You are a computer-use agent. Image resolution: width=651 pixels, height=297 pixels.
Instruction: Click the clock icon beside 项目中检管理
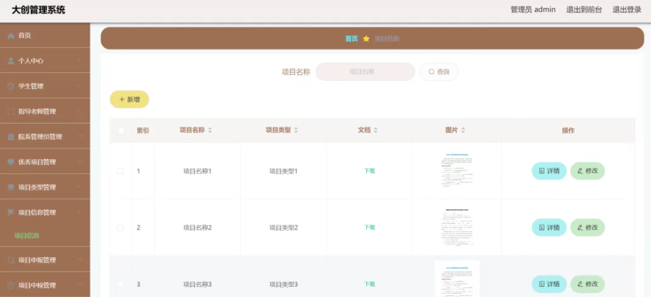coord(11,286)
